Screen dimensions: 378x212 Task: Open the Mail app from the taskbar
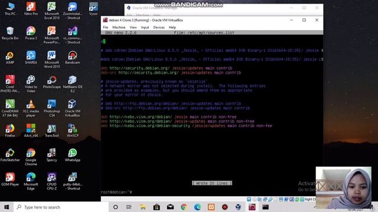(170, 207)
